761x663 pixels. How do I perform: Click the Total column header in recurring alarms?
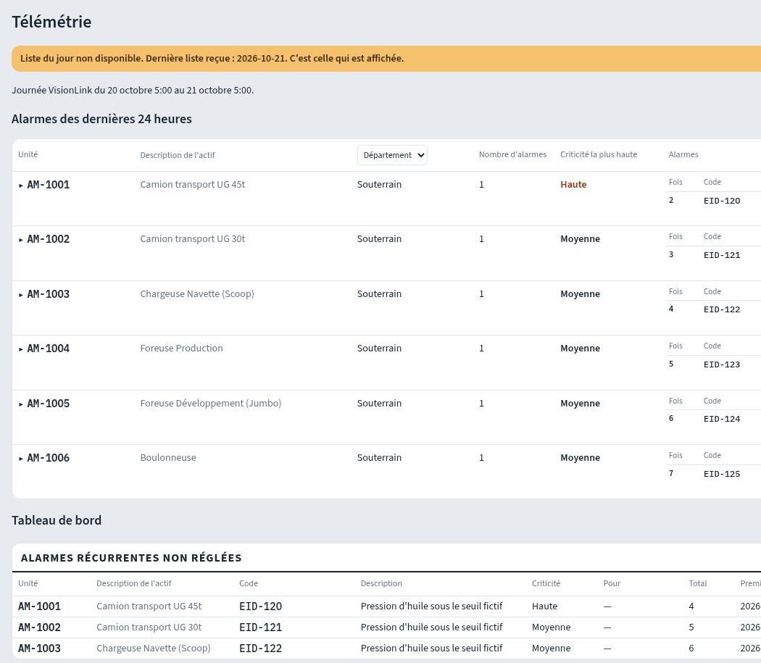tap(698, 583)
